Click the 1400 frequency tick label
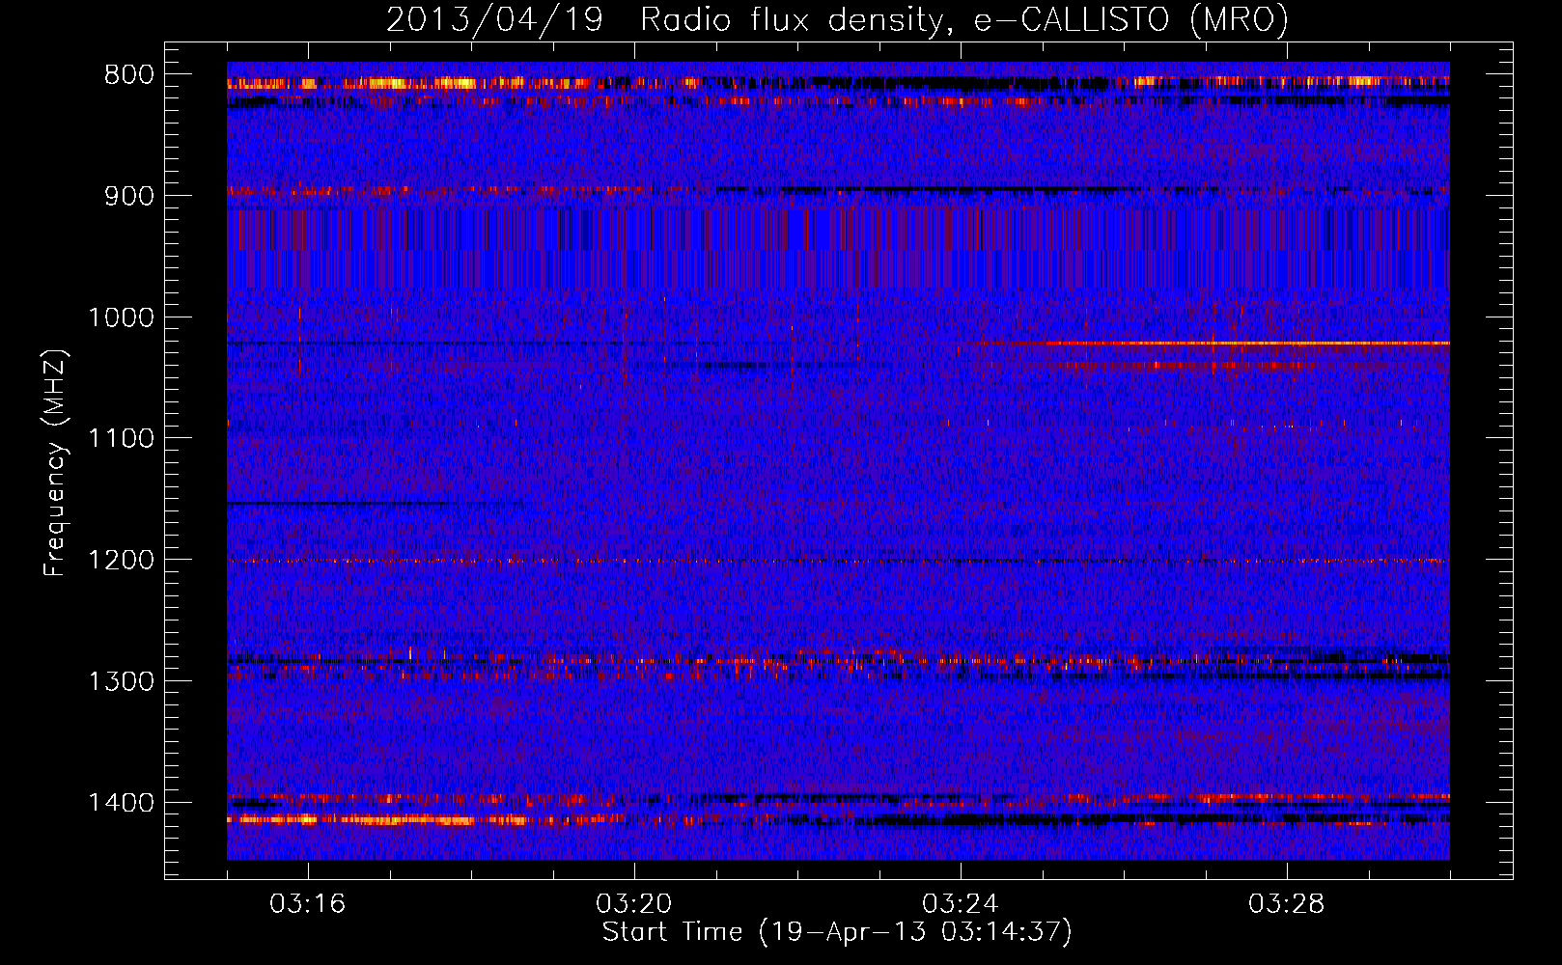The width and height of the screenshot is (1562, 965). click(x=121, y=803)
